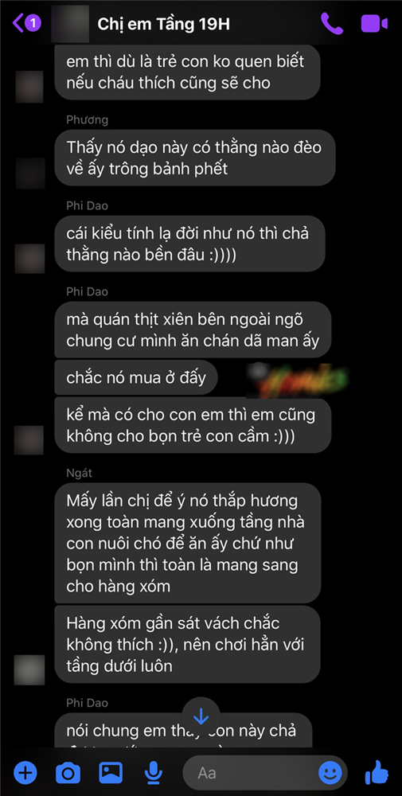Jump to latest messages with down arrow
Screen dimensions: 402x796
tap(201, 716)
